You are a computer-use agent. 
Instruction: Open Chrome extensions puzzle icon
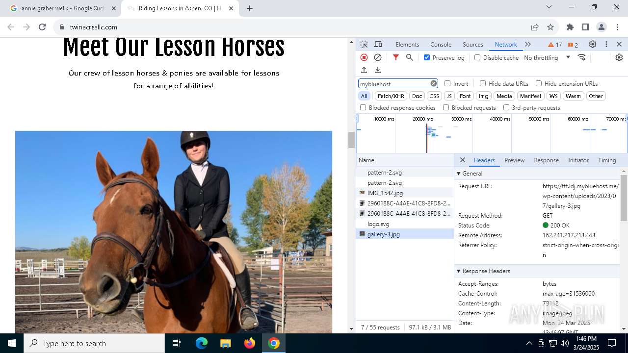coord(570,27)
